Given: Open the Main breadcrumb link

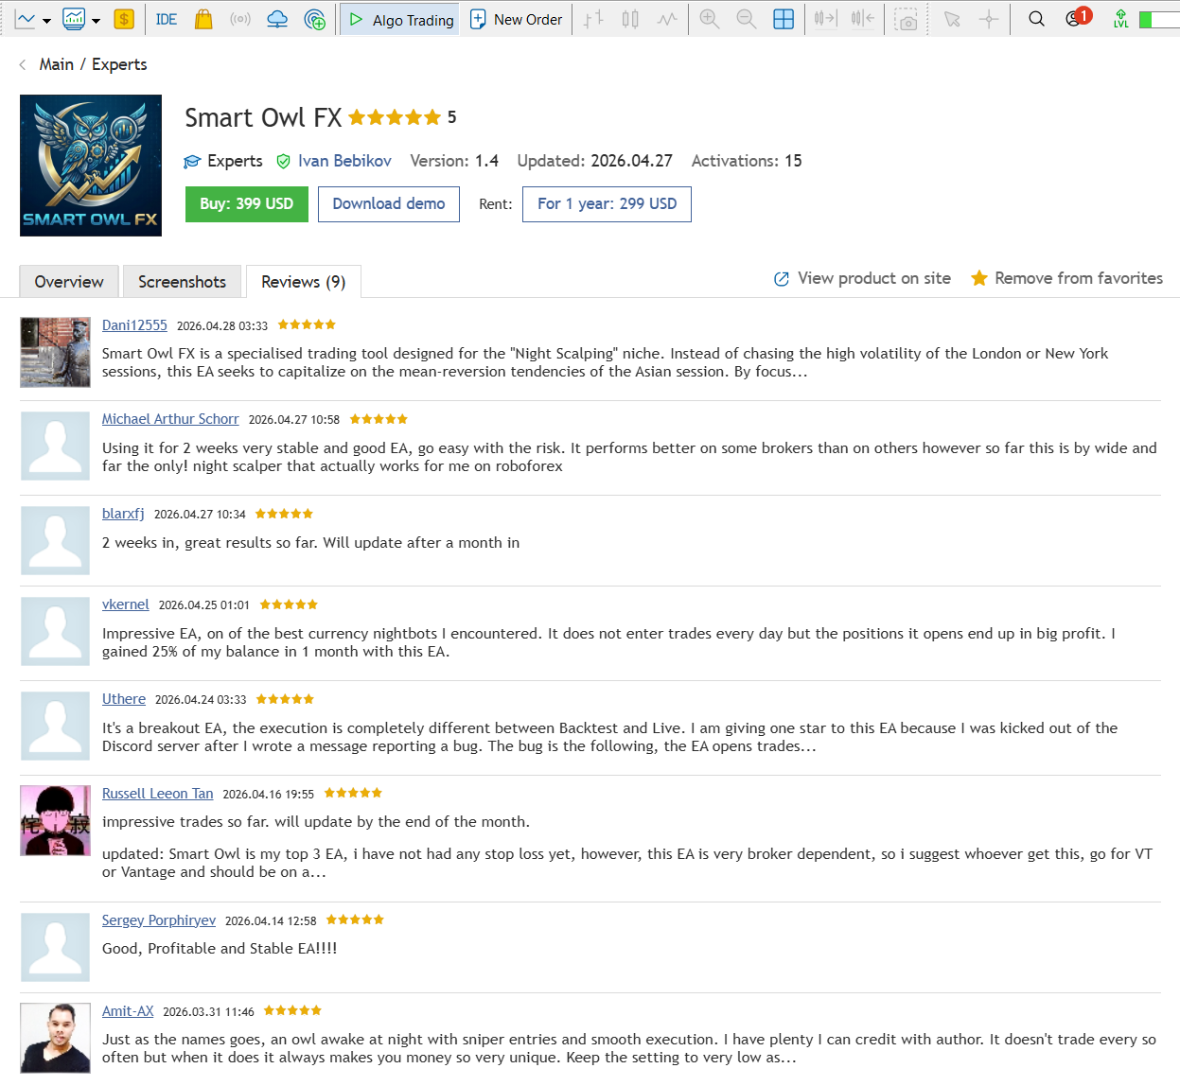Looking at the screenshot, I should [57, 64].
